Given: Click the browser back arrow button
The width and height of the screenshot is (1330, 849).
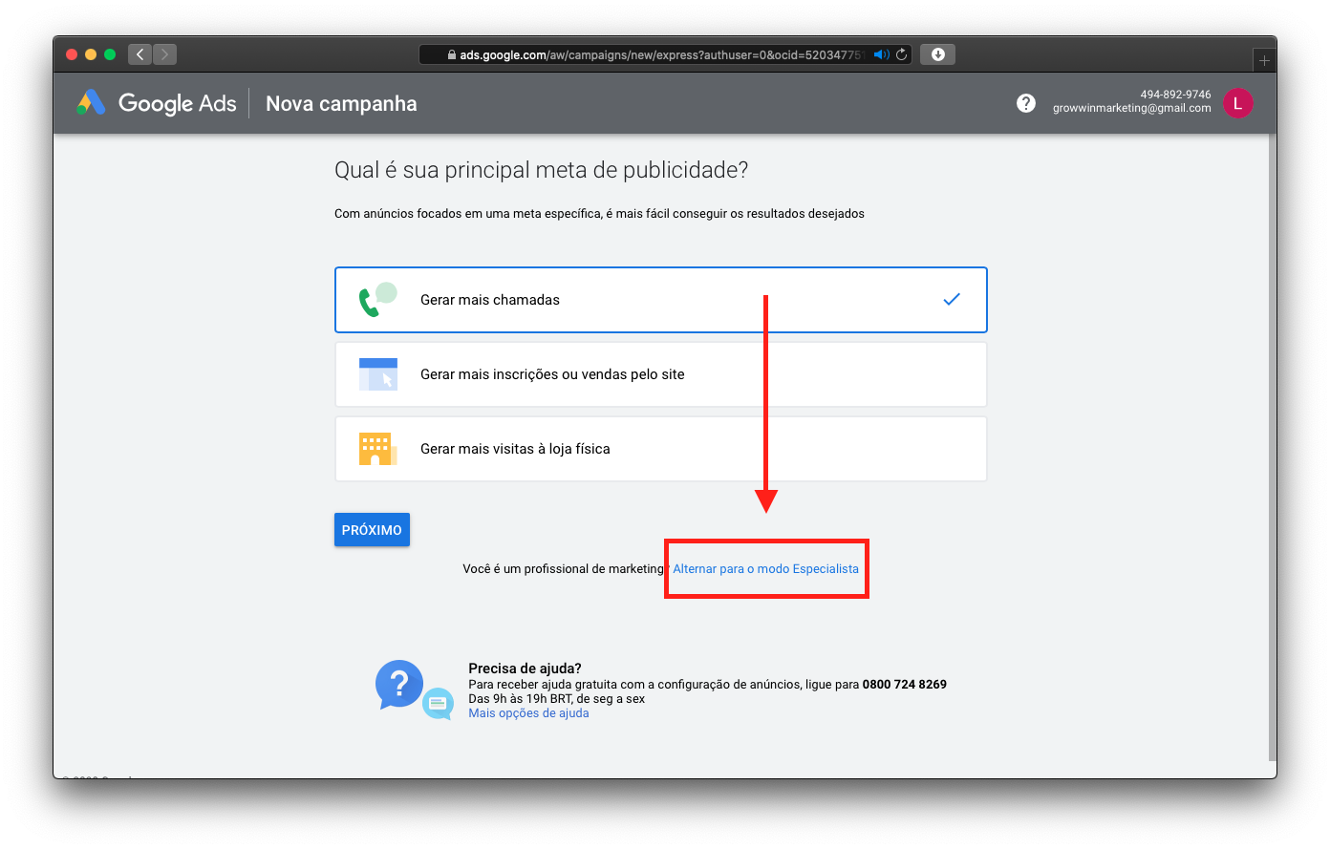Looking at the screenshot, I should click(140, 54).
